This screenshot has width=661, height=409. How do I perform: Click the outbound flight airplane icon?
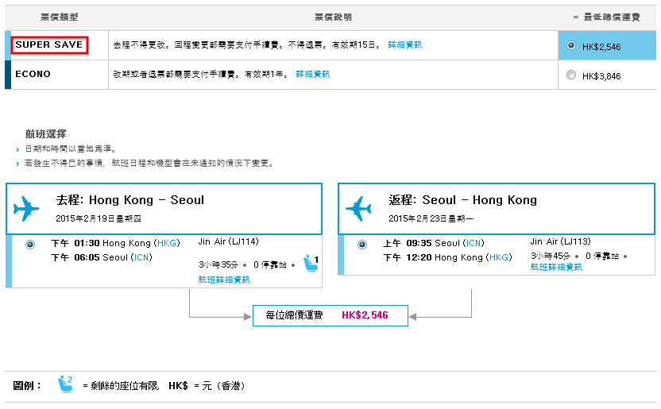(26, 208)
